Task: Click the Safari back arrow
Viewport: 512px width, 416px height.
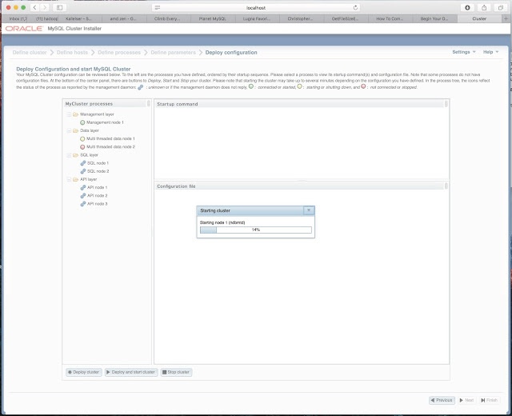Action: point(34,7)
